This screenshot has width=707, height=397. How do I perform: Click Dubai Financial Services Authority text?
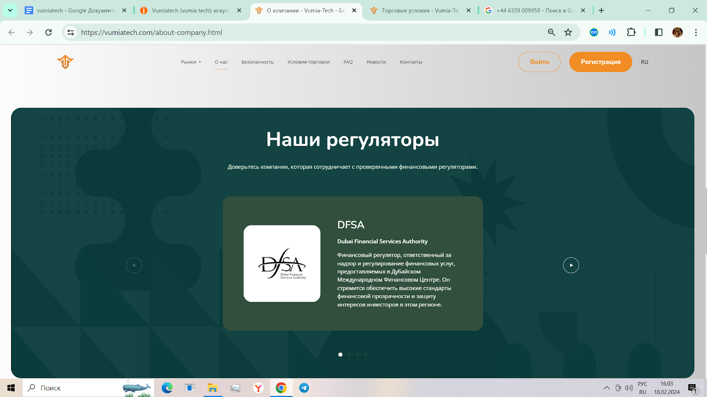pyautogui.click(x=382, y=241)
